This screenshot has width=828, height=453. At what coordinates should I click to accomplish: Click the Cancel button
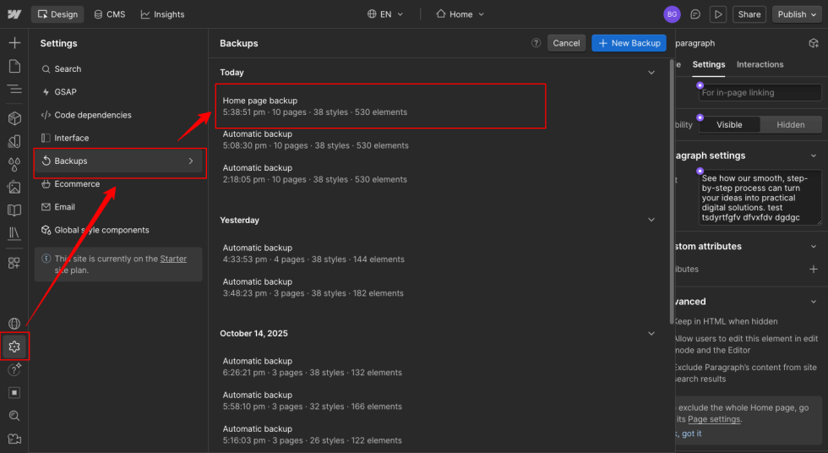point(566,43)
